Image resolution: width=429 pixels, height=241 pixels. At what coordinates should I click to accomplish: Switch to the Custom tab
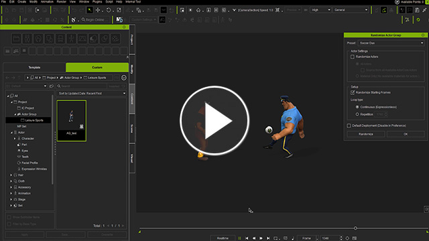point(97,68)
